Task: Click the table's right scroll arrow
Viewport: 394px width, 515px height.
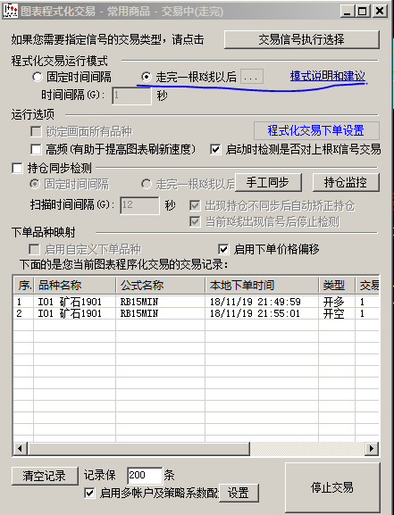Action: tap(372, 448)
